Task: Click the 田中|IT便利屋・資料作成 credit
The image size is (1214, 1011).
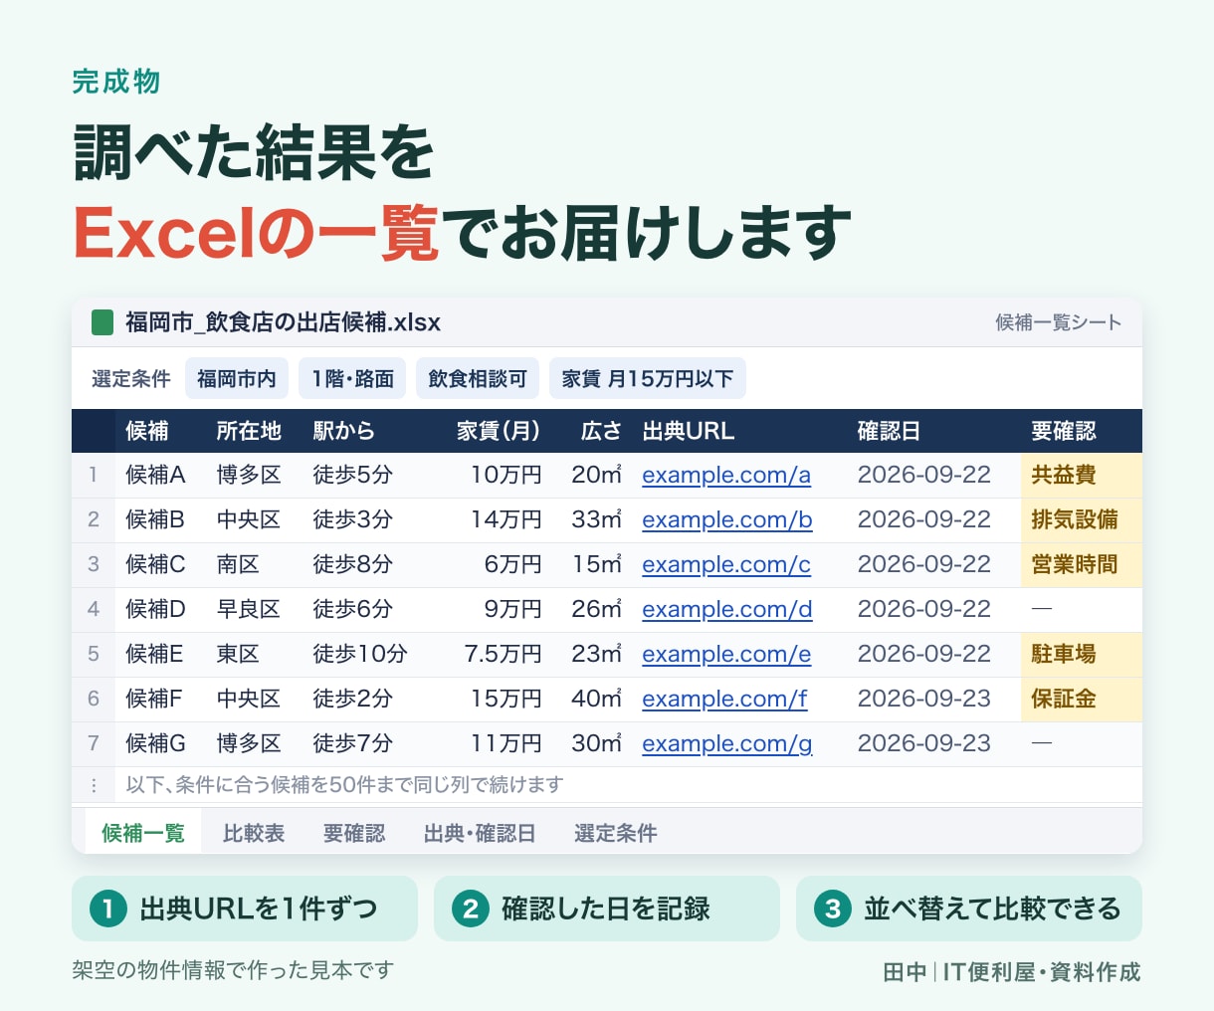Action: click(x=1012, y=972)
